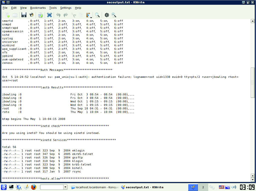Expand the taskbar command combo box dropdown

(x=65, y=187)
